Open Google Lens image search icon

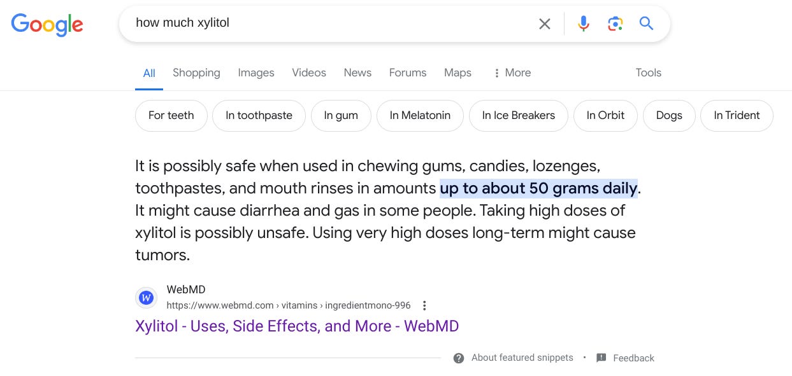[615, 24]
